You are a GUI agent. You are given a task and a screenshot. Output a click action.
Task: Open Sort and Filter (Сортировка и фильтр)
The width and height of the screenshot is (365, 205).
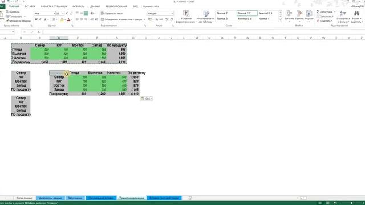(x=343, y=17)
